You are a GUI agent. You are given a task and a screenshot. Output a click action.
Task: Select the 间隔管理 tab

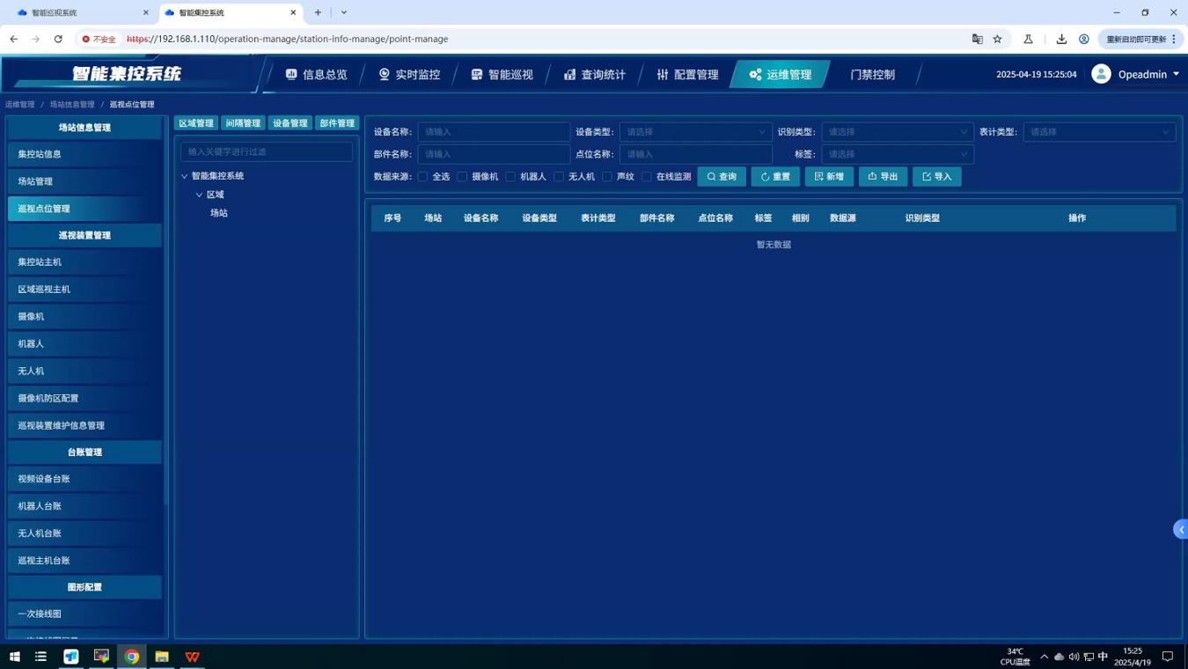(243, 123)
